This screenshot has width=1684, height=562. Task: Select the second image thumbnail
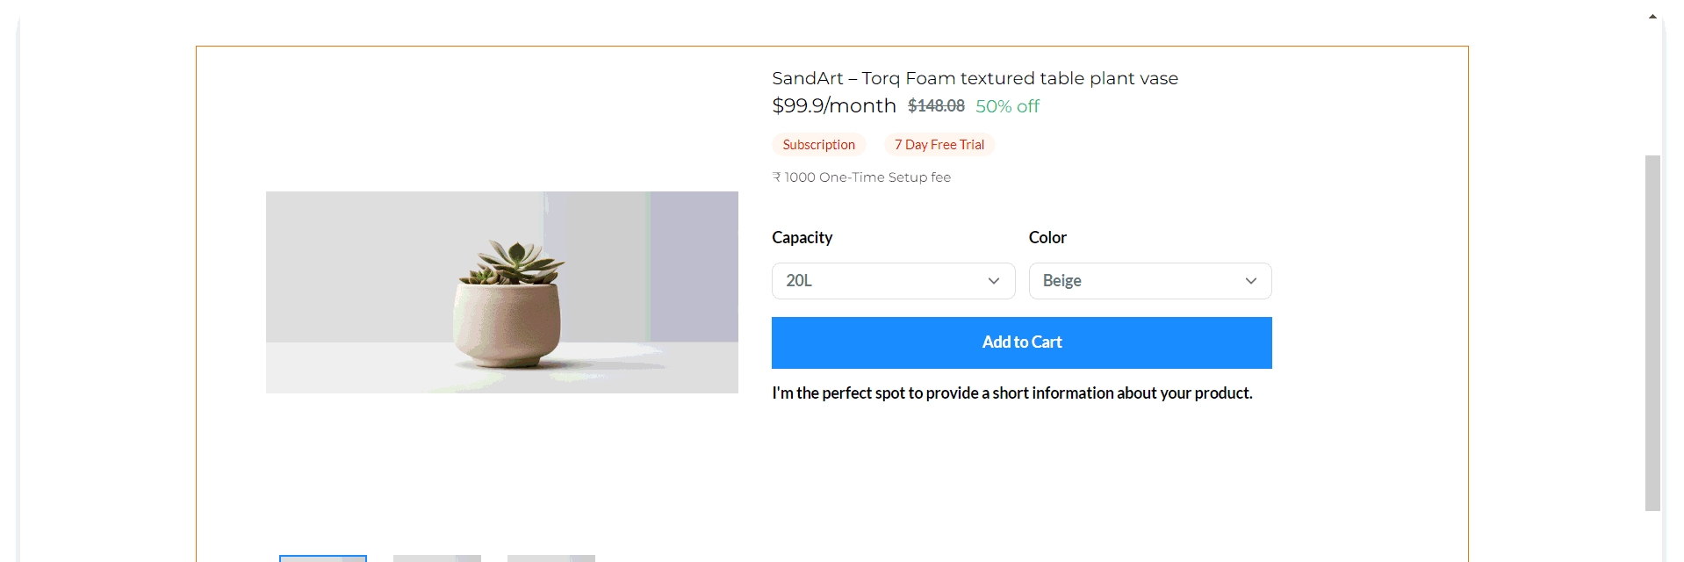click(x=437, y=558)
